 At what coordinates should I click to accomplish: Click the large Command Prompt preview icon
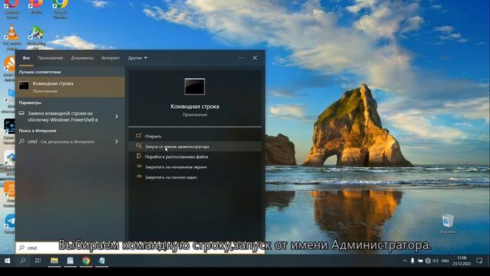(194, 87)
